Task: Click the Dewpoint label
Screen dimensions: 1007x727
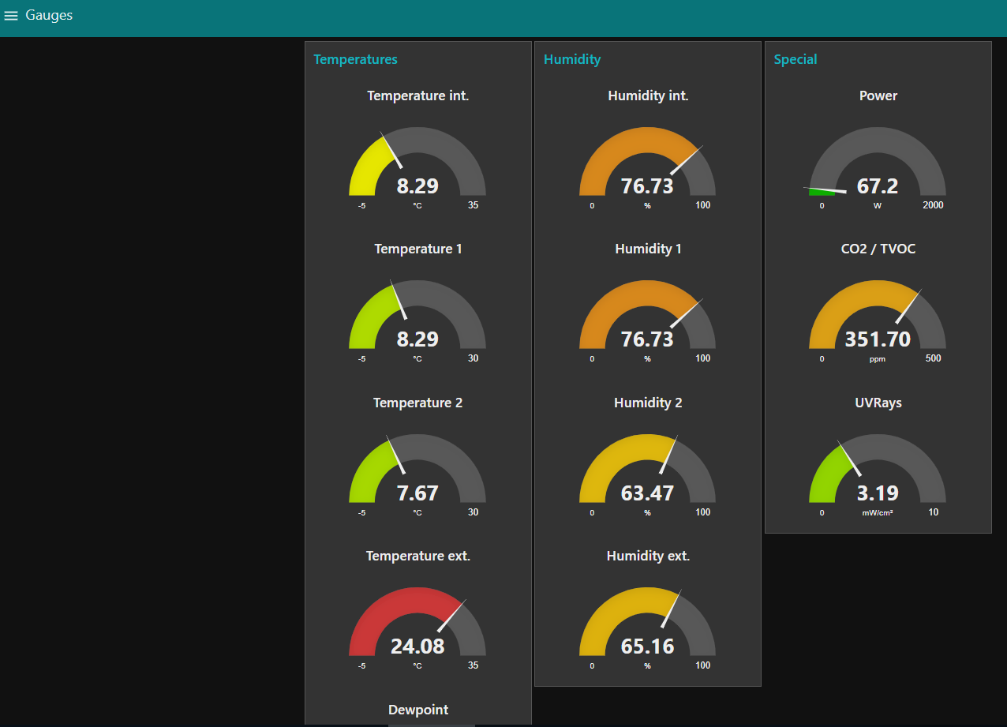Action: point(418,710)
